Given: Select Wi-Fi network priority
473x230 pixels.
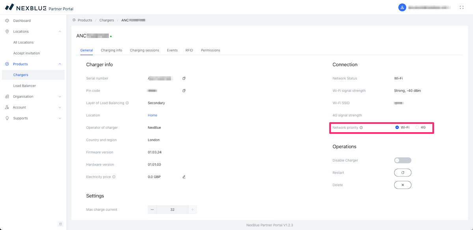Looking at the screenshot, I should click(x=397, y=128).
